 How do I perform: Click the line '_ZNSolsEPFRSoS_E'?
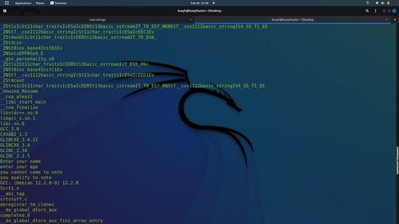pos(22,54)
